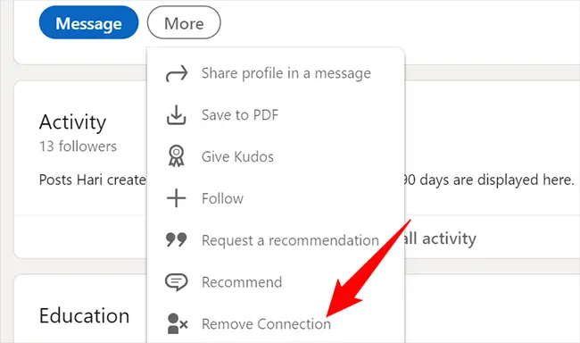The height and width of the screenshot is (343, 580).
Task: Click the person-with-x Remove Connection icon
Action: (x=178, y=323)
